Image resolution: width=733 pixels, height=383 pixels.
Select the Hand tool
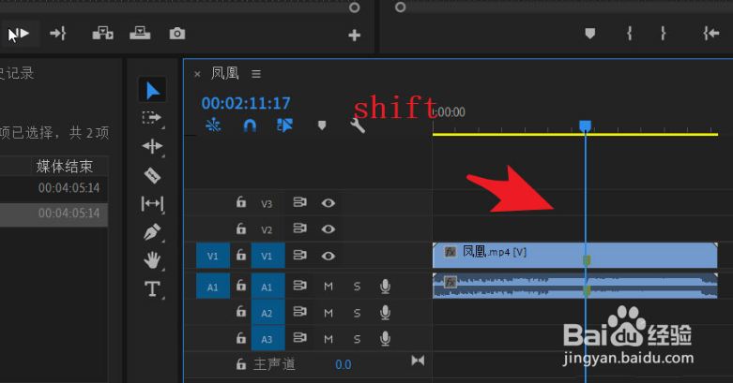152,259
